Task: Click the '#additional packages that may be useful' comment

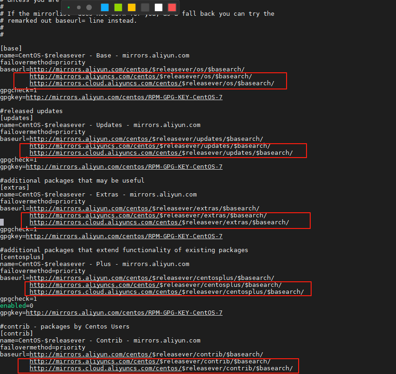Action: [x=72, y=180]
